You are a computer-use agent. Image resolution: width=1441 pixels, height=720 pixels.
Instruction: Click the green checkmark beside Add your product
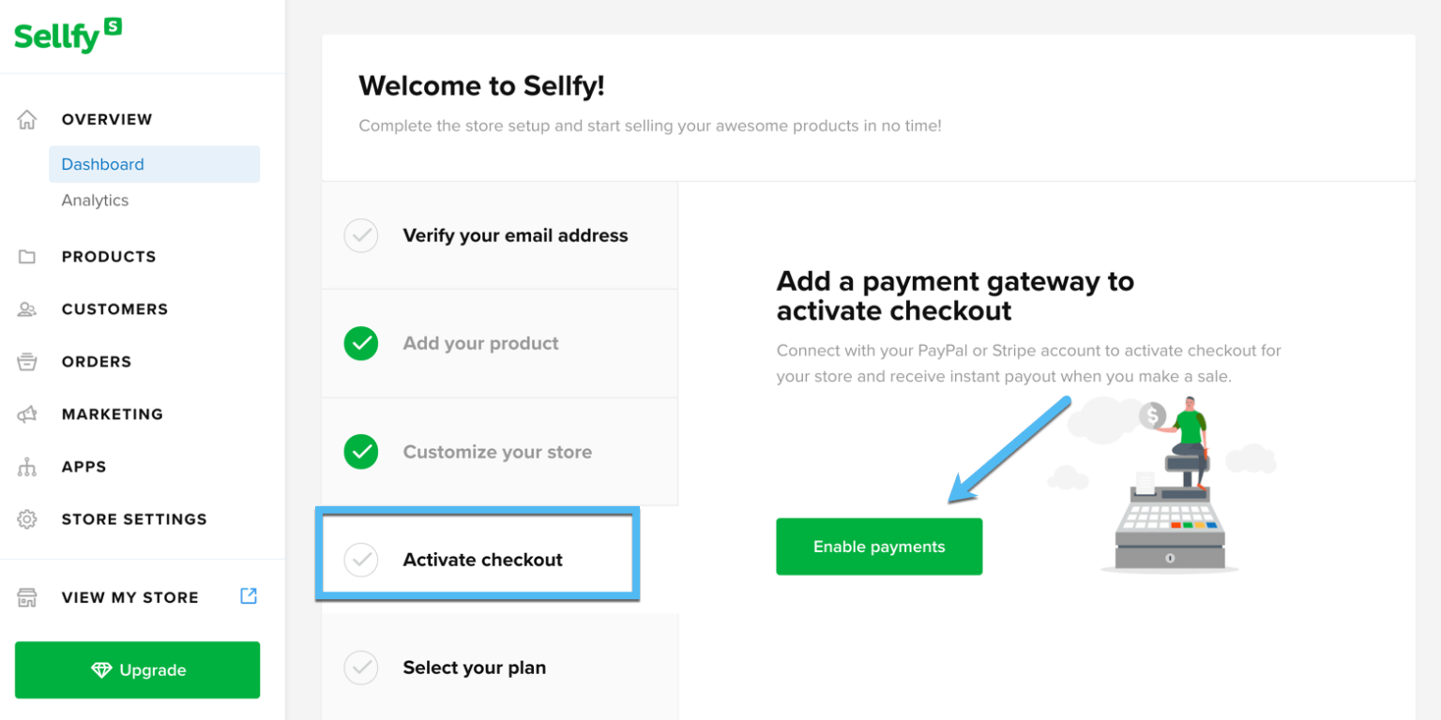click(361, 343)
